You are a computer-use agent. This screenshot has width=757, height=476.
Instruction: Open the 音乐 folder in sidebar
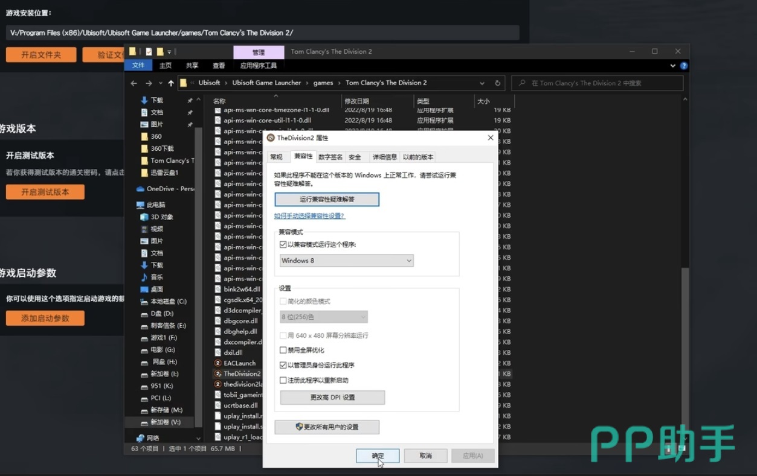point(152,278)
